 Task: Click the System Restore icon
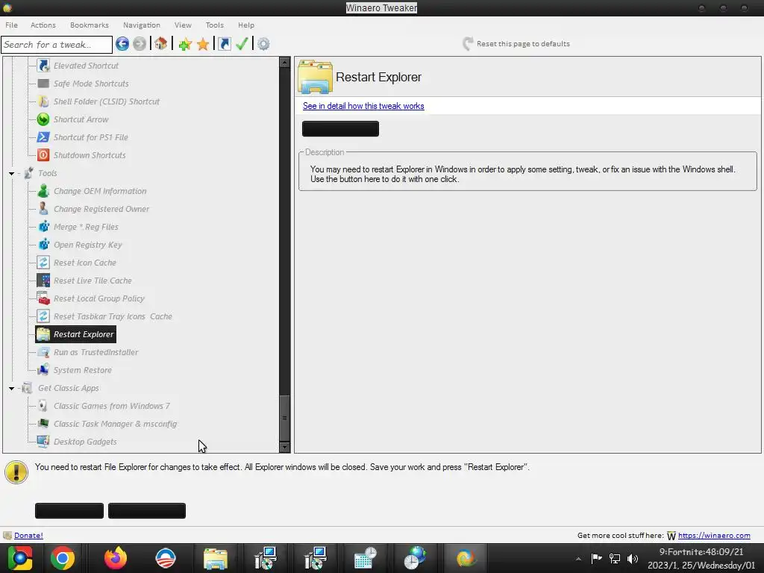tap(43, 370)
